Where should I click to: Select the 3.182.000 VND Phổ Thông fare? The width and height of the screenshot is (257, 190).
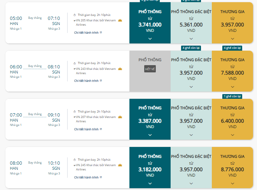150,169
